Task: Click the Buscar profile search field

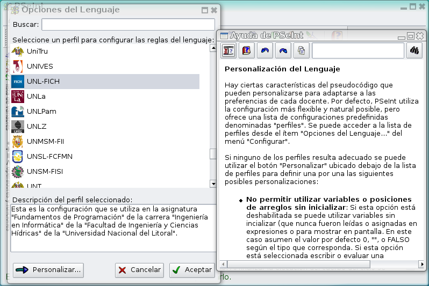Action: (x=128, y=25)
